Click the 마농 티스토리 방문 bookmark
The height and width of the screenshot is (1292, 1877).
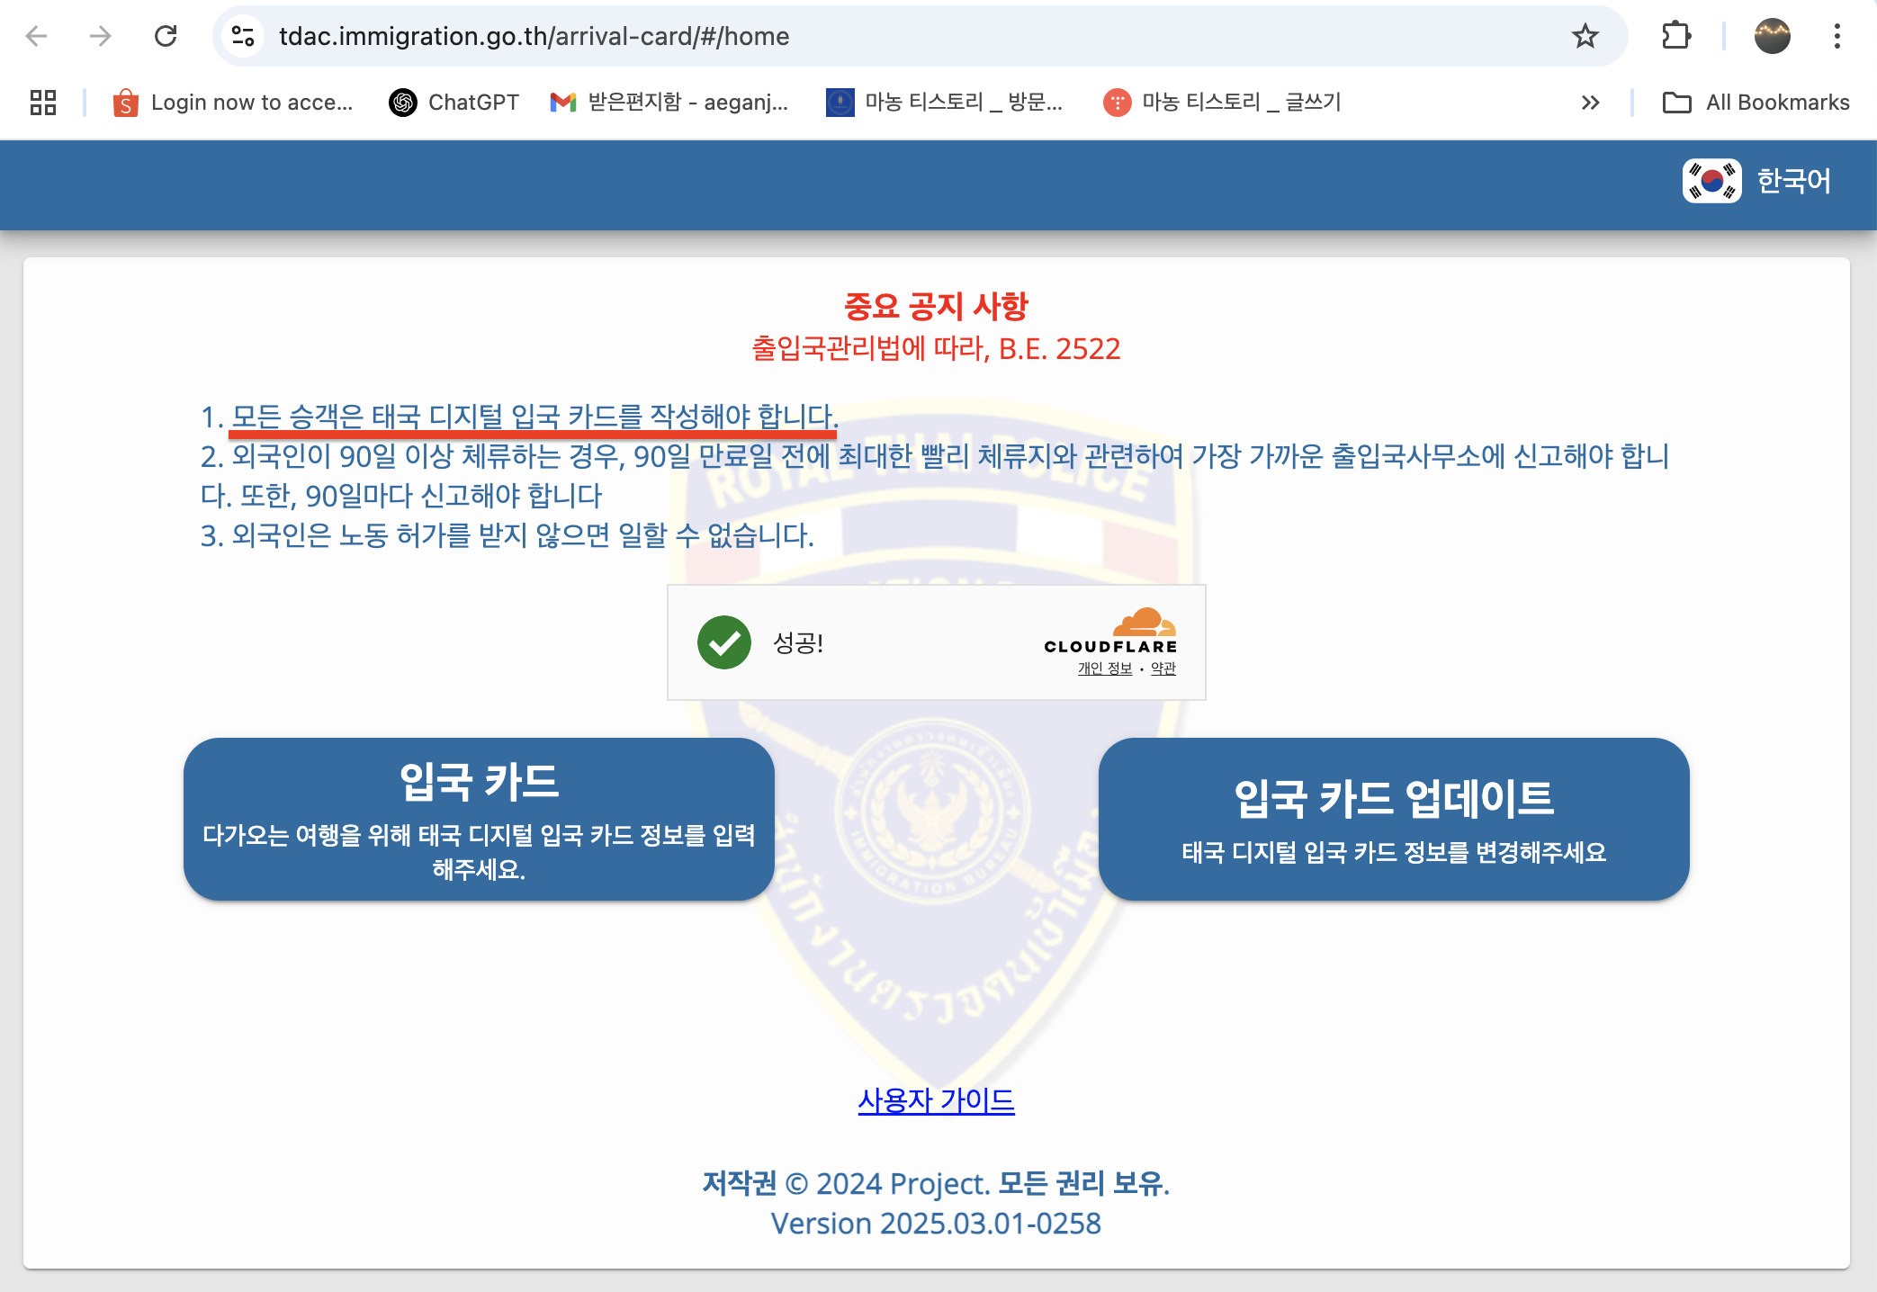click(x=963, y=102)
